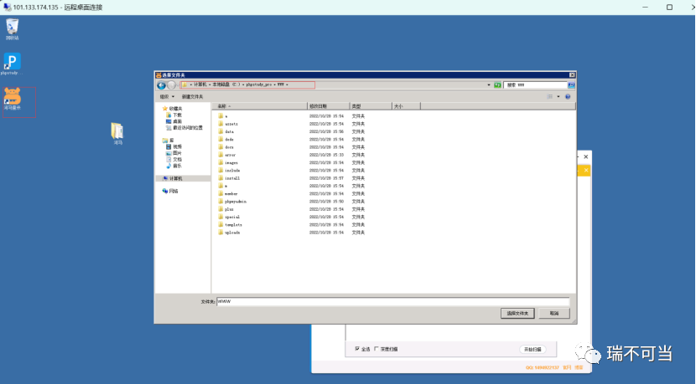
Task: Select the 视频 library
Action: click(x=174, y=146)
